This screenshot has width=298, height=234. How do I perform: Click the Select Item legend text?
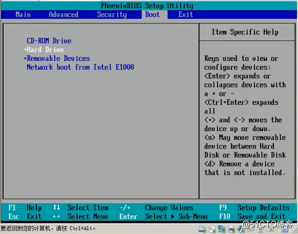[88, 207]
